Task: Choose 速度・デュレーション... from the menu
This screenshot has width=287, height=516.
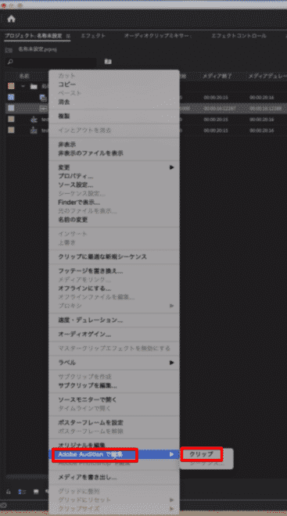Action: [91, 320]
